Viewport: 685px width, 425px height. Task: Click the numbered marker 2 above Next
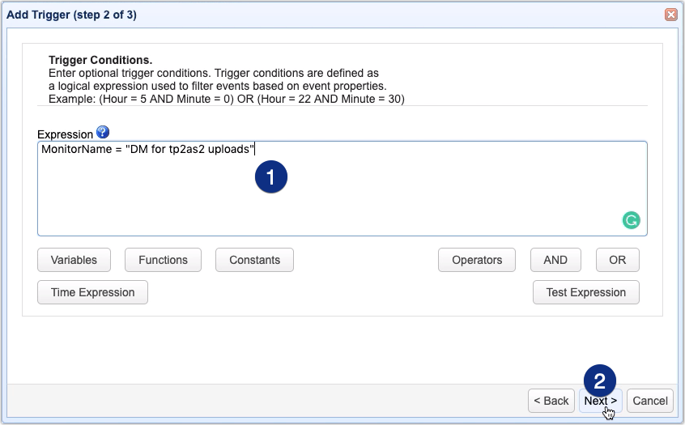click(x=600, y=380)
